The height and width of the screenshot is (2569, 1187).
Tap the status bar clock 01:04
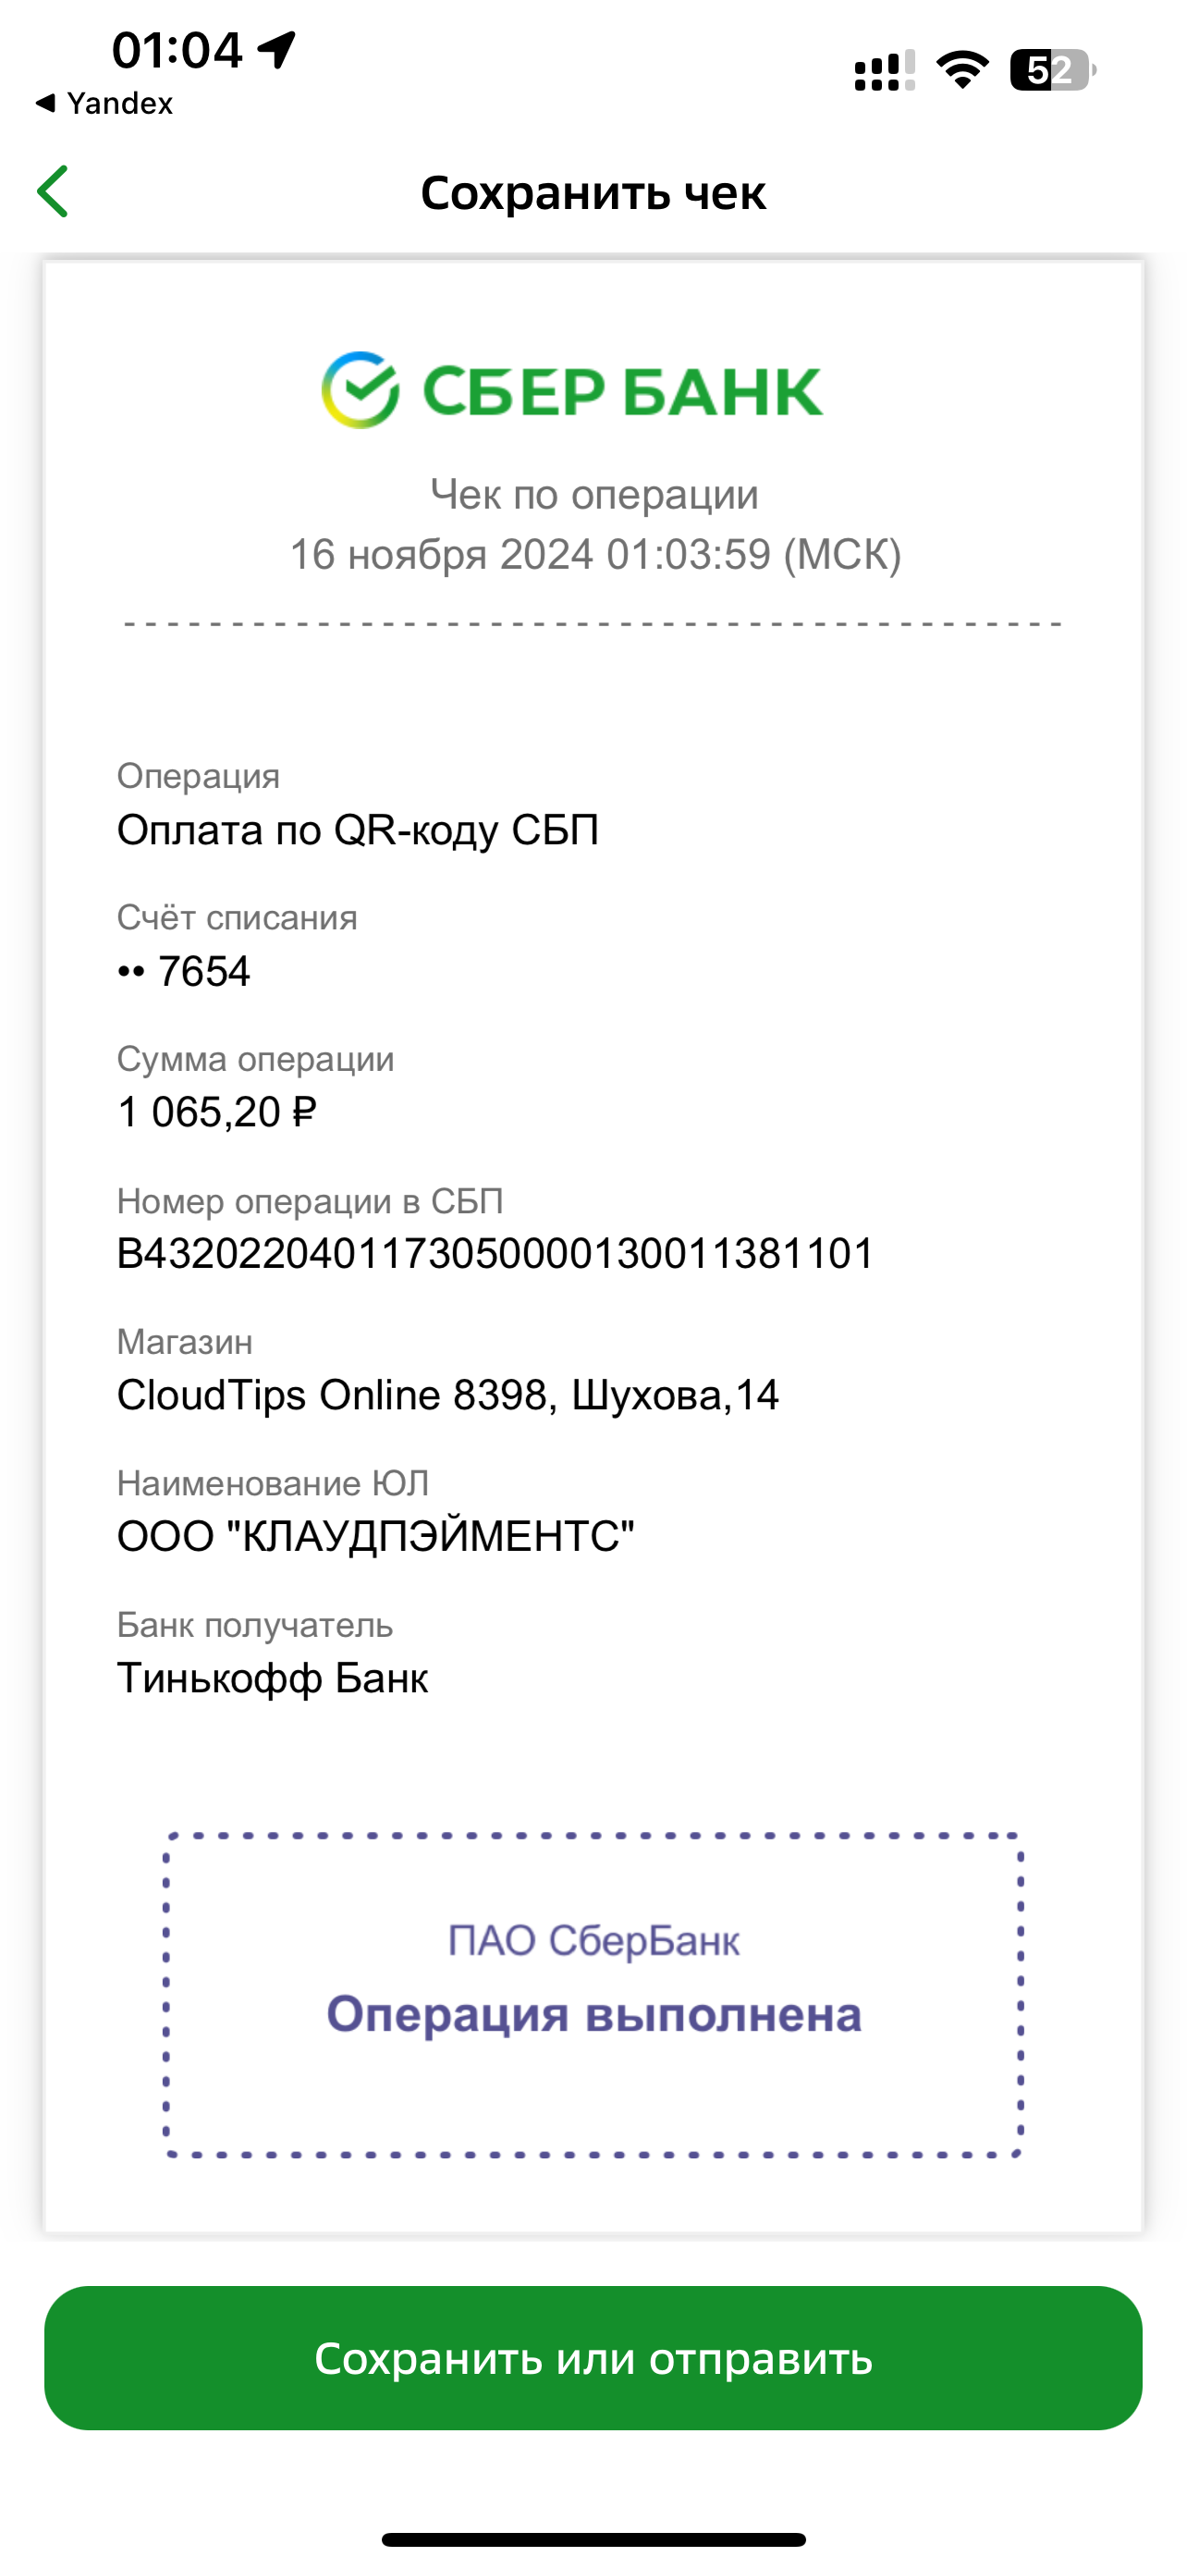click(177, 50)
